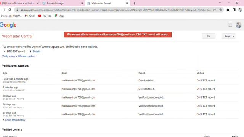Screen dimensions: 244x137
Task: Bookmark this page with the star icon
Action: point(220,10)
